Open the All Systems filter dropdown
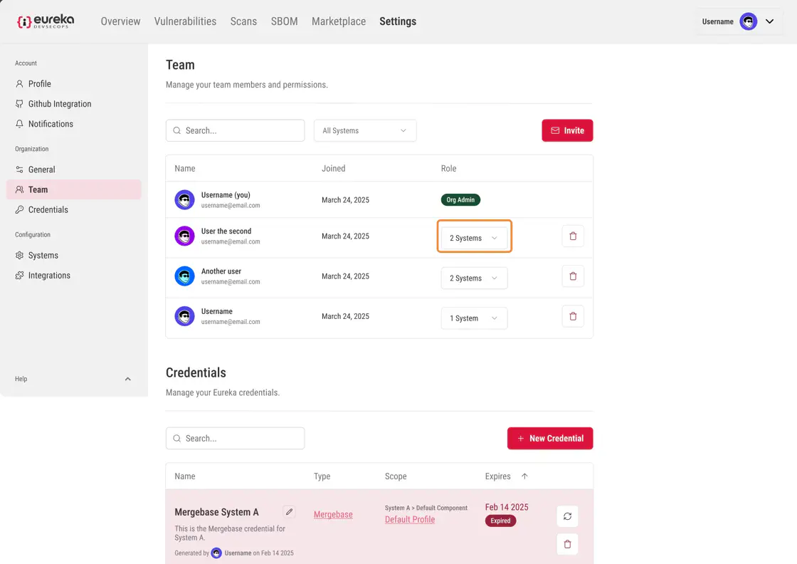 pyautogui.click(x=365, y=131)
